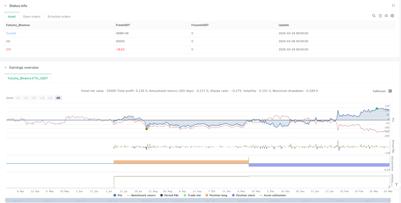
Task: Collapse the Status info section chevron
Action: 5,6
